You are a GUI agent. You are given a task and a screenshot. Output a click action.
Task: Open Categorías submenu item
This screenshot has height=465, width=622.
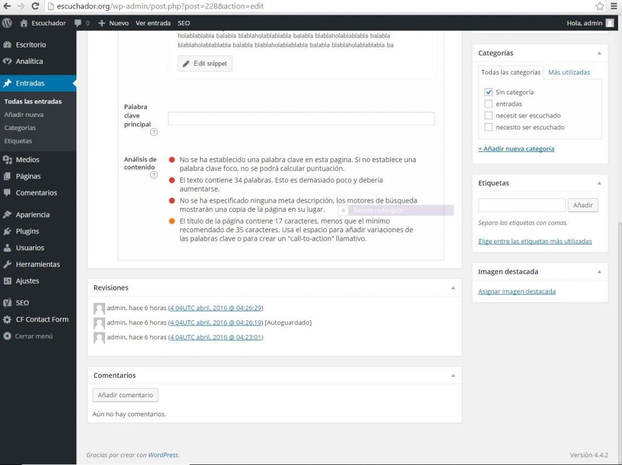tap(20, 128)
